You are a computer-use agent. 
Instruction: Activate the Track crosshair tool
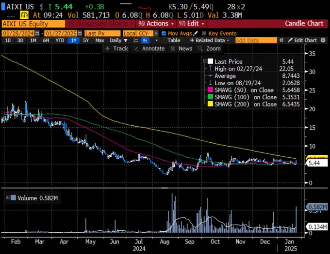pos(116,49)
